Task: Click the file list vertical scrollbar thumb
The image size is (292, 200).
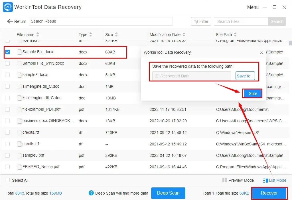Action: pos(290,43)
